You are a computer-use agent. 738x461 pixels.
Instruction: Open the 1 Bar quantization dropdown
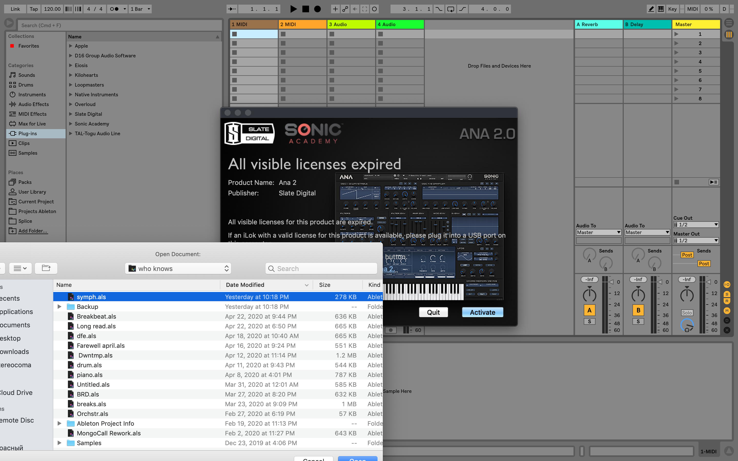pos(140,9)
